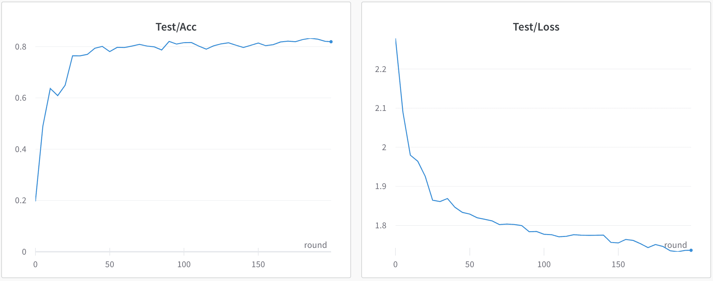Click the accuracy dip near round 15
Viewport: 713px width, 281px height.
pyautogui.click(x=58, y=95)
